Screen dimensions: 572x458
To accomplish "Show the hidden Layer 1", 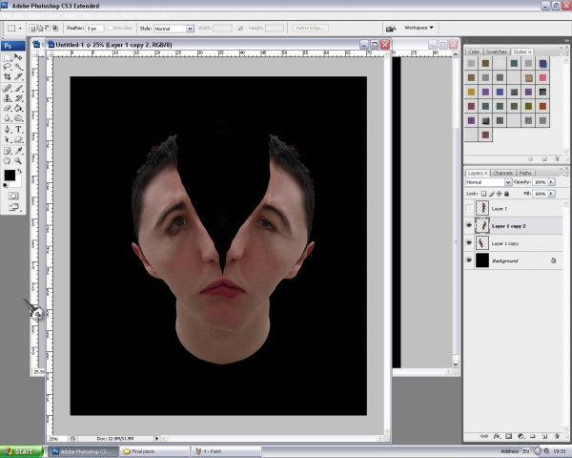I will [x=469, y=209].
